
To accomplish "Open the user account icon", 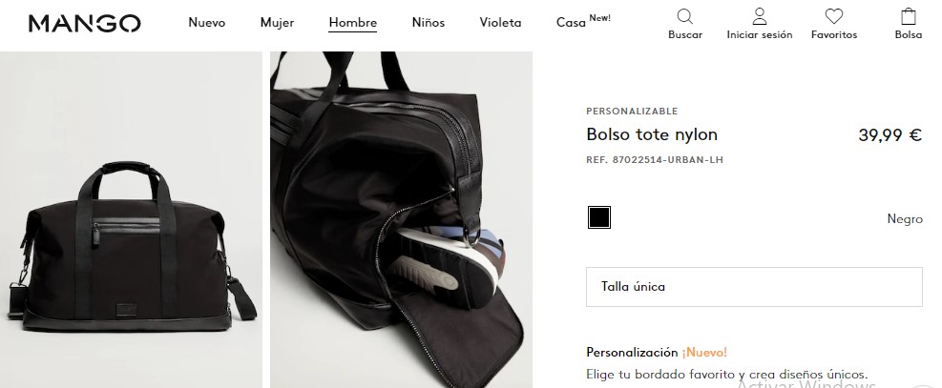I will (760, 15).
